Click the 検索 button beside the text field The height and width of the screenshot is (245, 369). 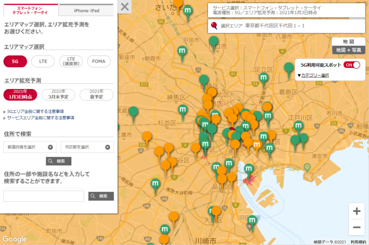point(101,196)
